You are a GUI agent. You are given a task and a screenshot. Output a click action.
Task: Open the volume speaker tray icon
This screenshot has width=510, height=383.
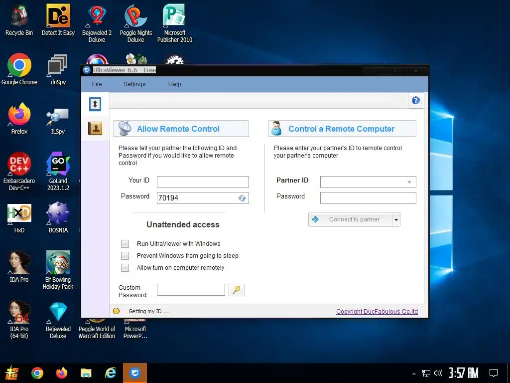point(438,373)
